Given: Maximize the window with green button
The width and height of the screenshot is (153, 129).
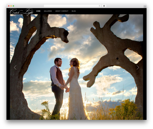Looking at the screenshot, I should click(13, 6).
